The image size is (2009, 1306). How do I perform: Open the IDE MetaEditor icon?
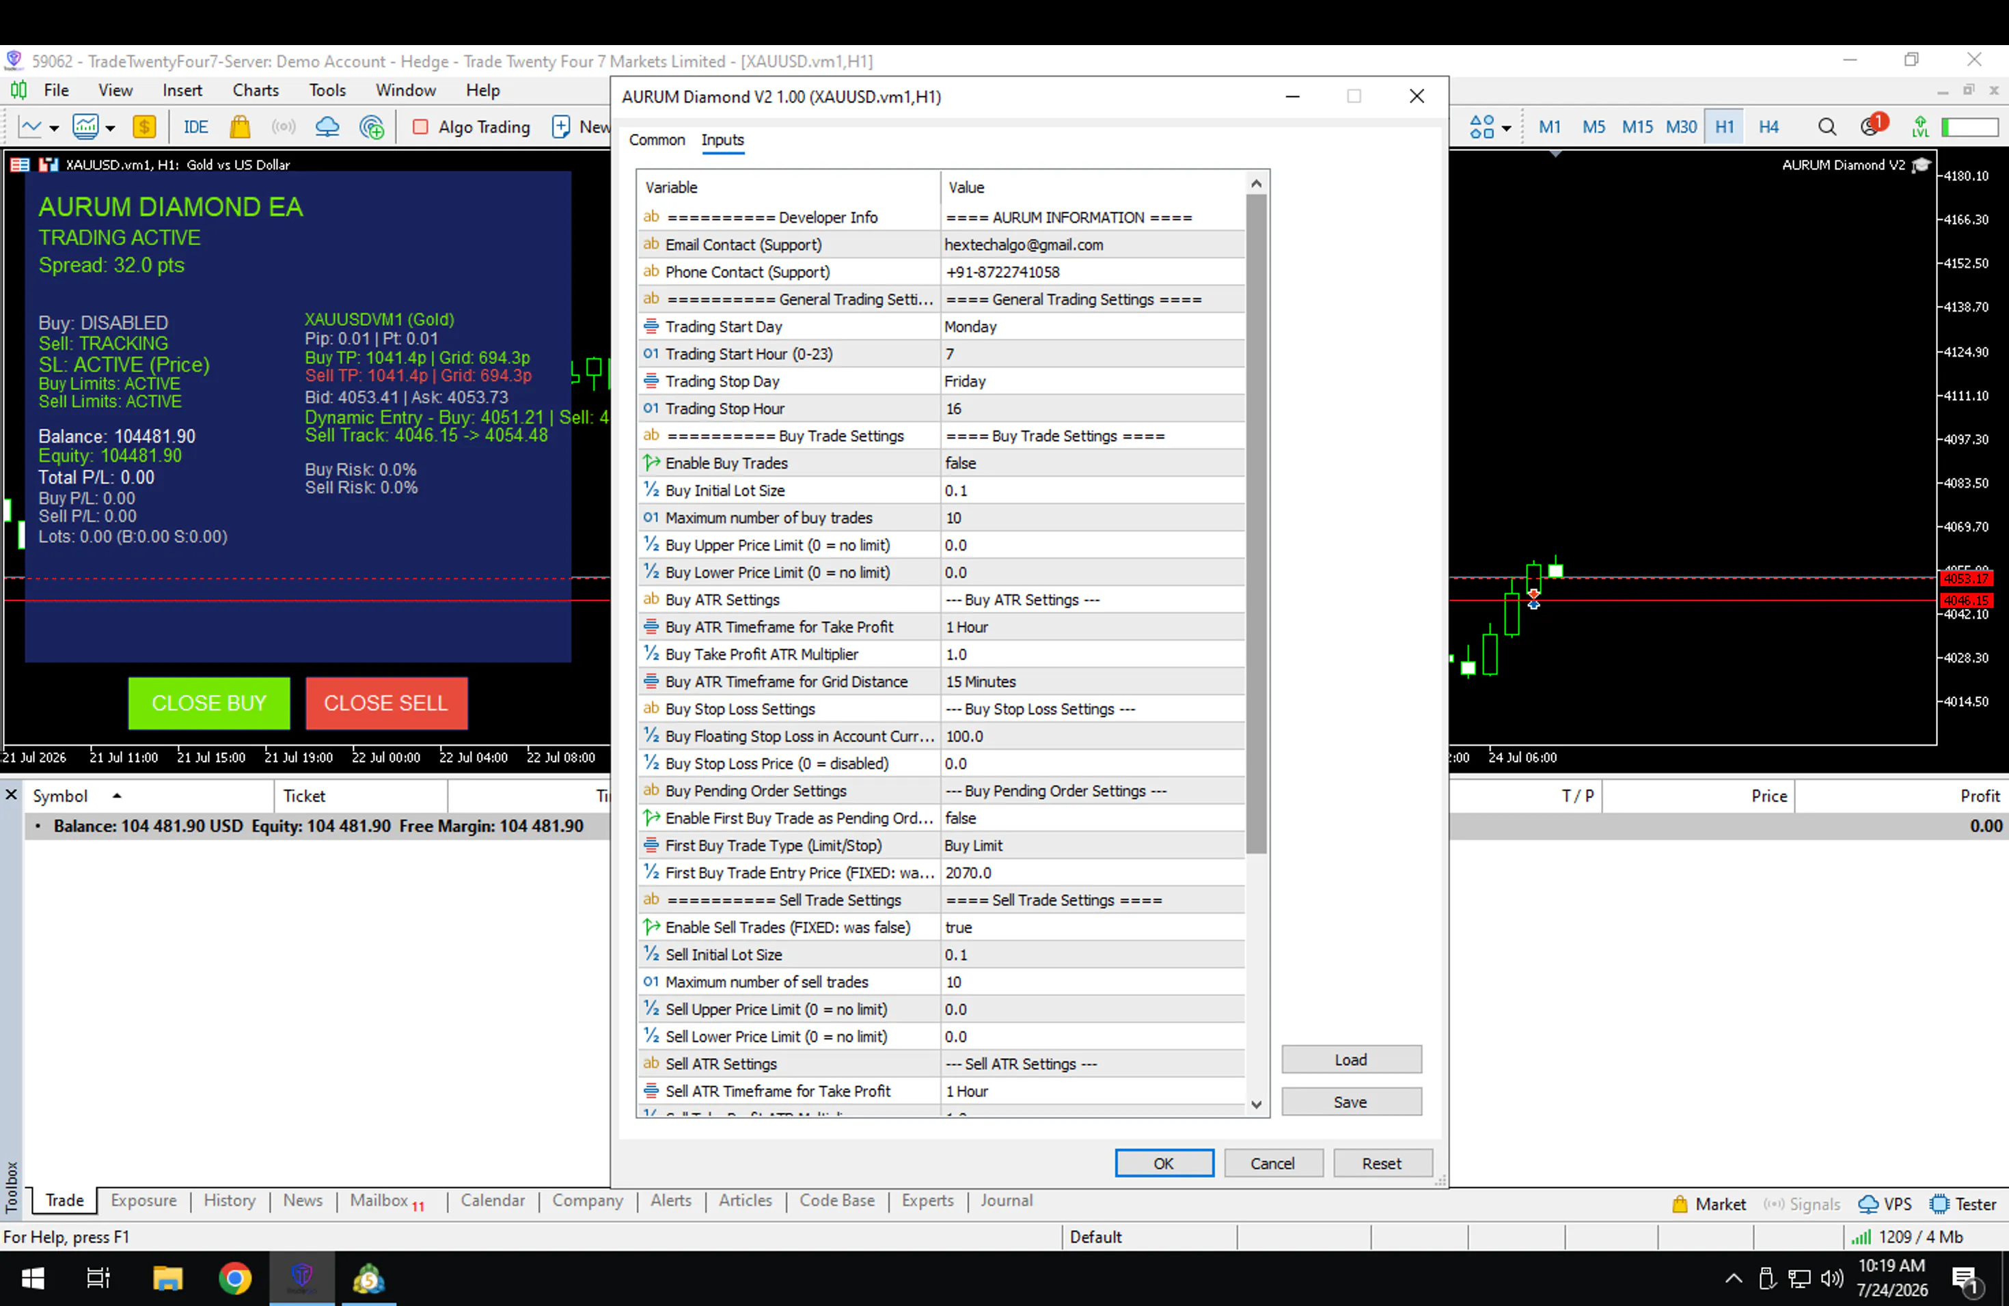(195, 128)
